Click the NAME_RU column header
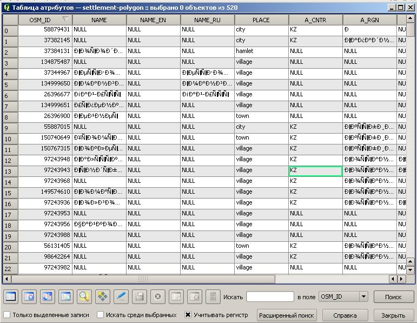 click(x=207, y=20)
